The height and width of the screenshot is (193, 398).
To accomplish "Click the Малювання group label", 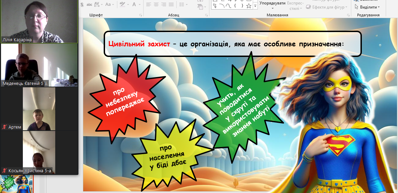I will (277, 15).
